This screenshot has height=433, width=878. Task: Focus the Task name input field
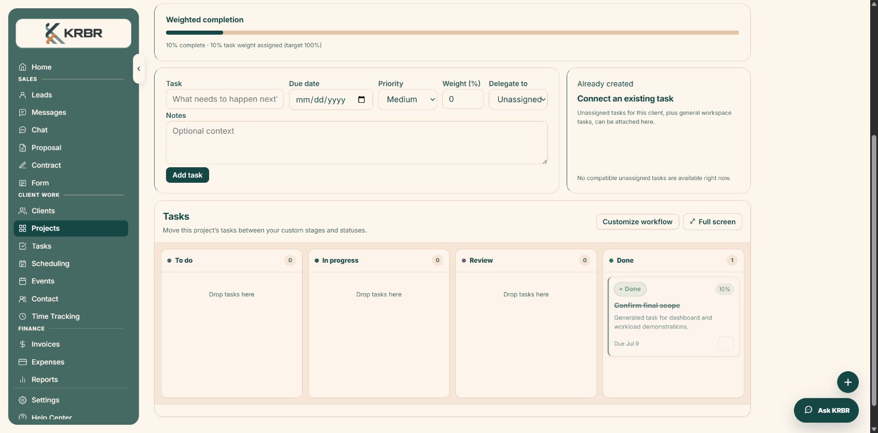tap(225, 99)
